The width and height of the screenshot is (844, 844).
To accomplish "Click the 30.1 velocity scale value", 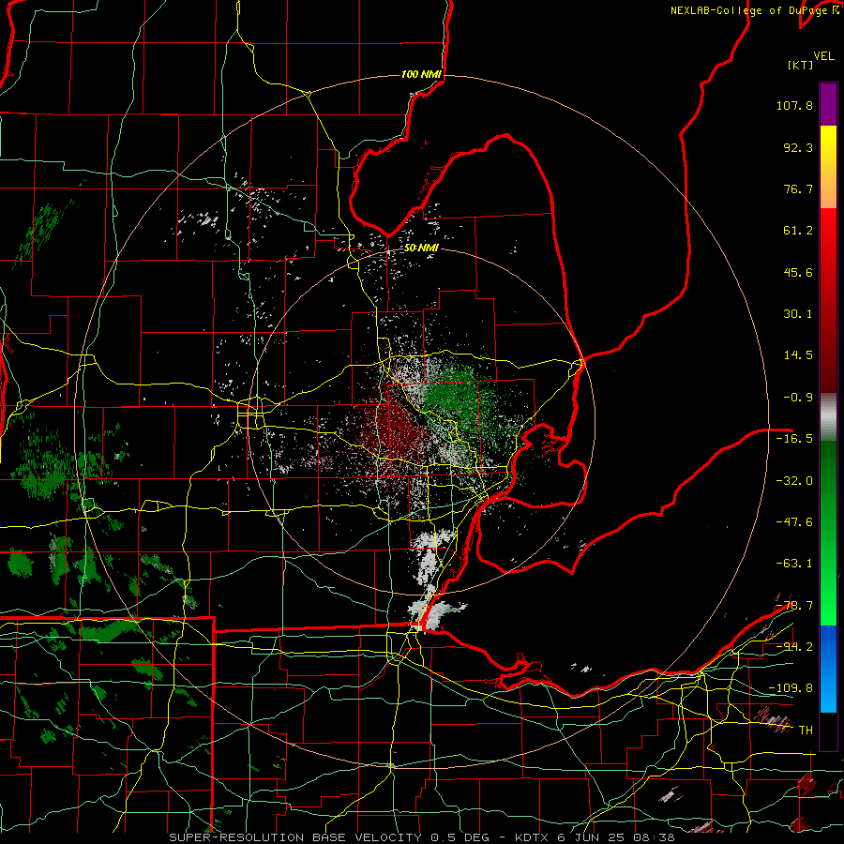I will 798,314.
